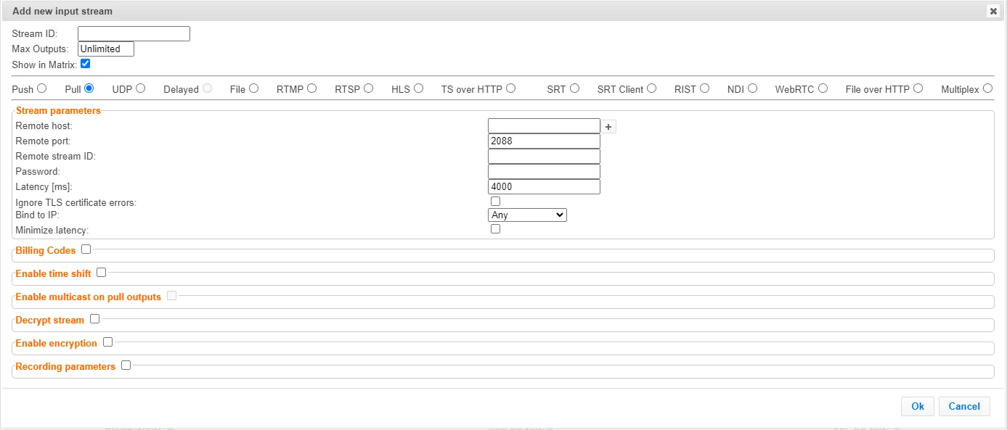Click Cancel to discard the stream

(964, 406)
